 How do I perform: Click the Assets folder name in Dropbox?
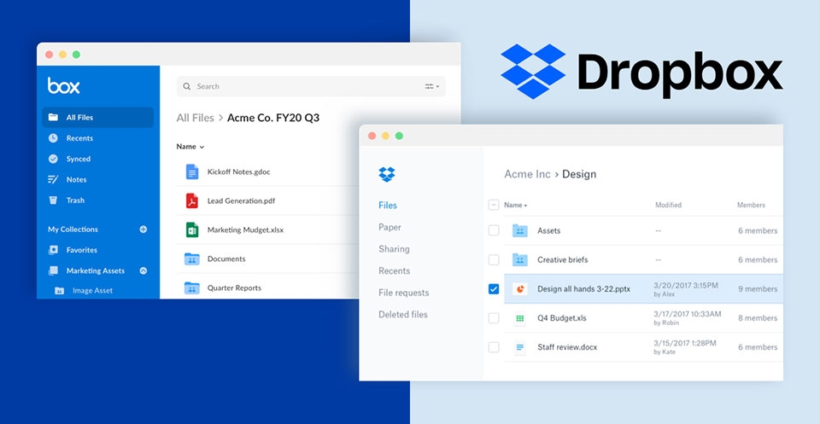point(548,231)
